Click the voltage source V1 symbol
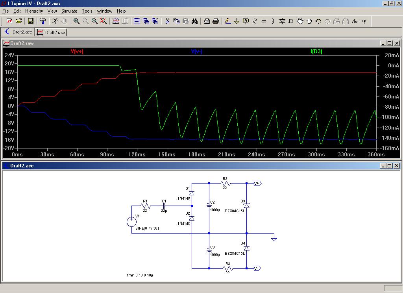403x293 pixels. tap(131, 222)
